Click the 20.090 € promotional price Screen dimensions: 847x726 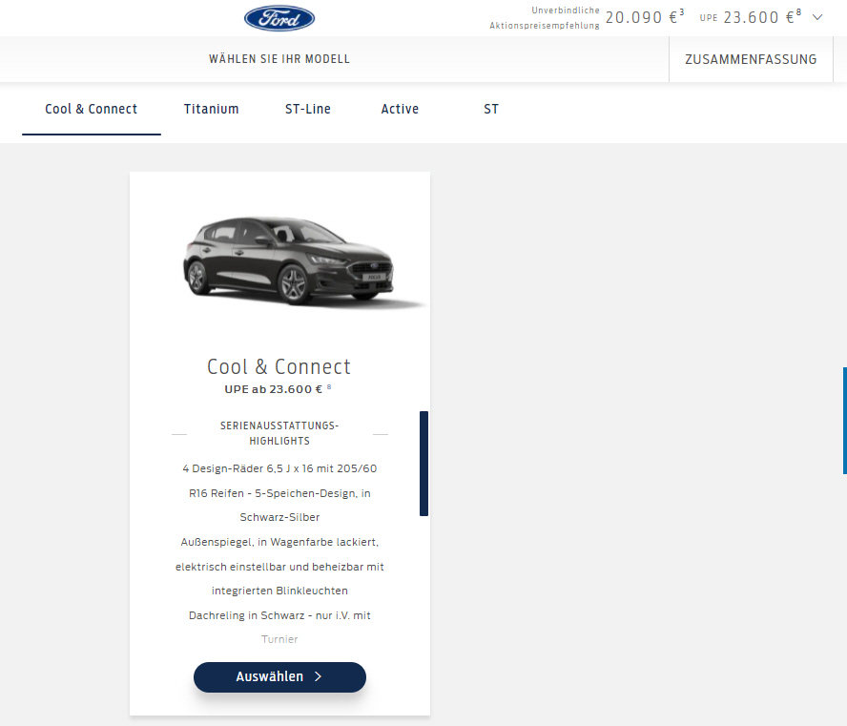click(x=645, y=17)
